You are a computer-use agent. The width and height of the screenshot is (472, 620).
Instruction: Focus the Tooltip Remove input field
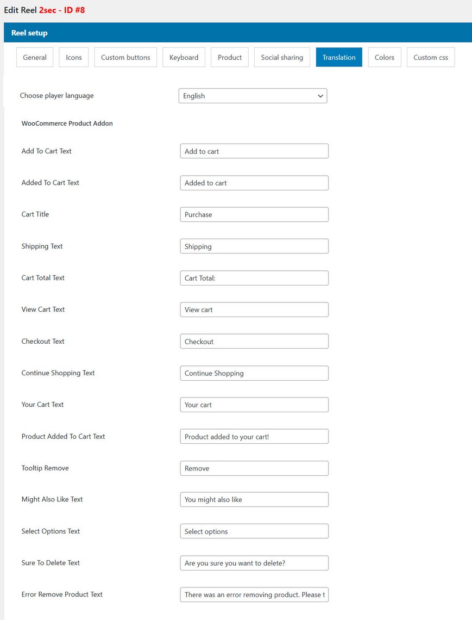[x=254, y=468]
